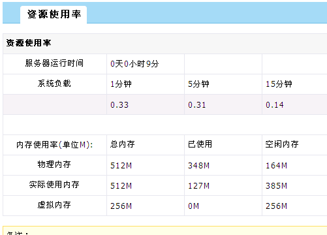Select virtual memory used value 0M

(x=193, y=206)
